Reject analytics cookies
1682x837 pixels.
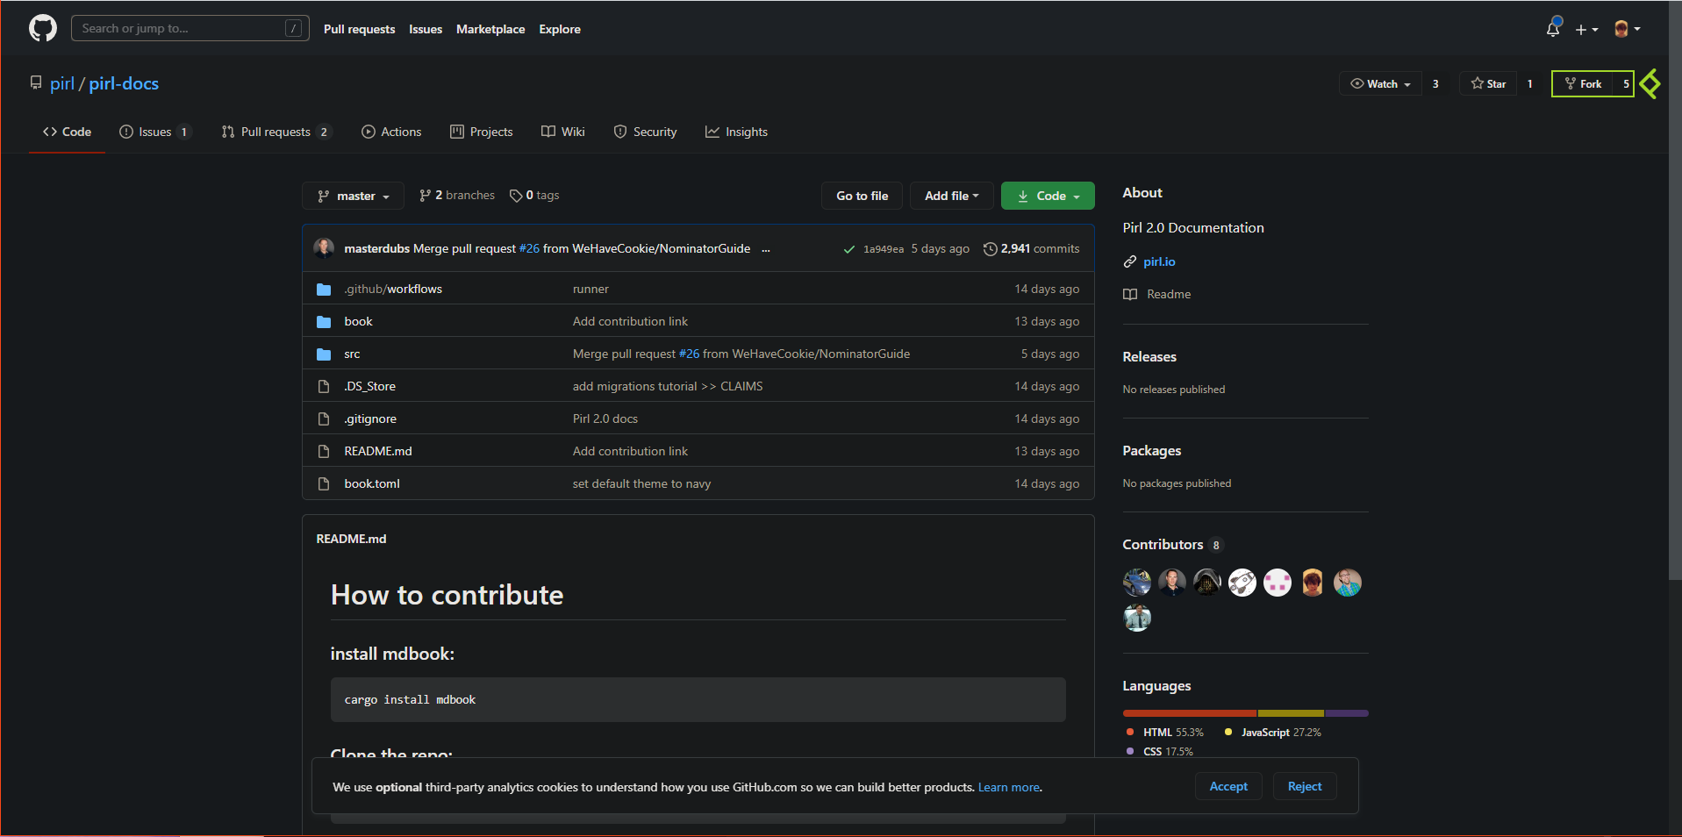pyautogui.click(x=1305, y=786)
